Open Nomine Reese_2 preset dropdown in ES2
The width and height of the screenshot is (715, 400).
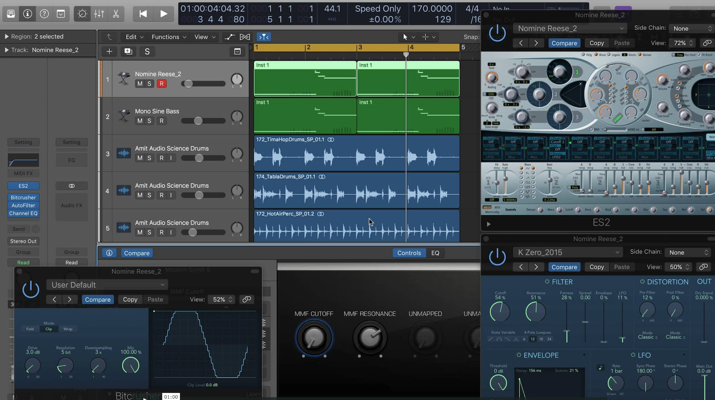[x=571, y=28]
